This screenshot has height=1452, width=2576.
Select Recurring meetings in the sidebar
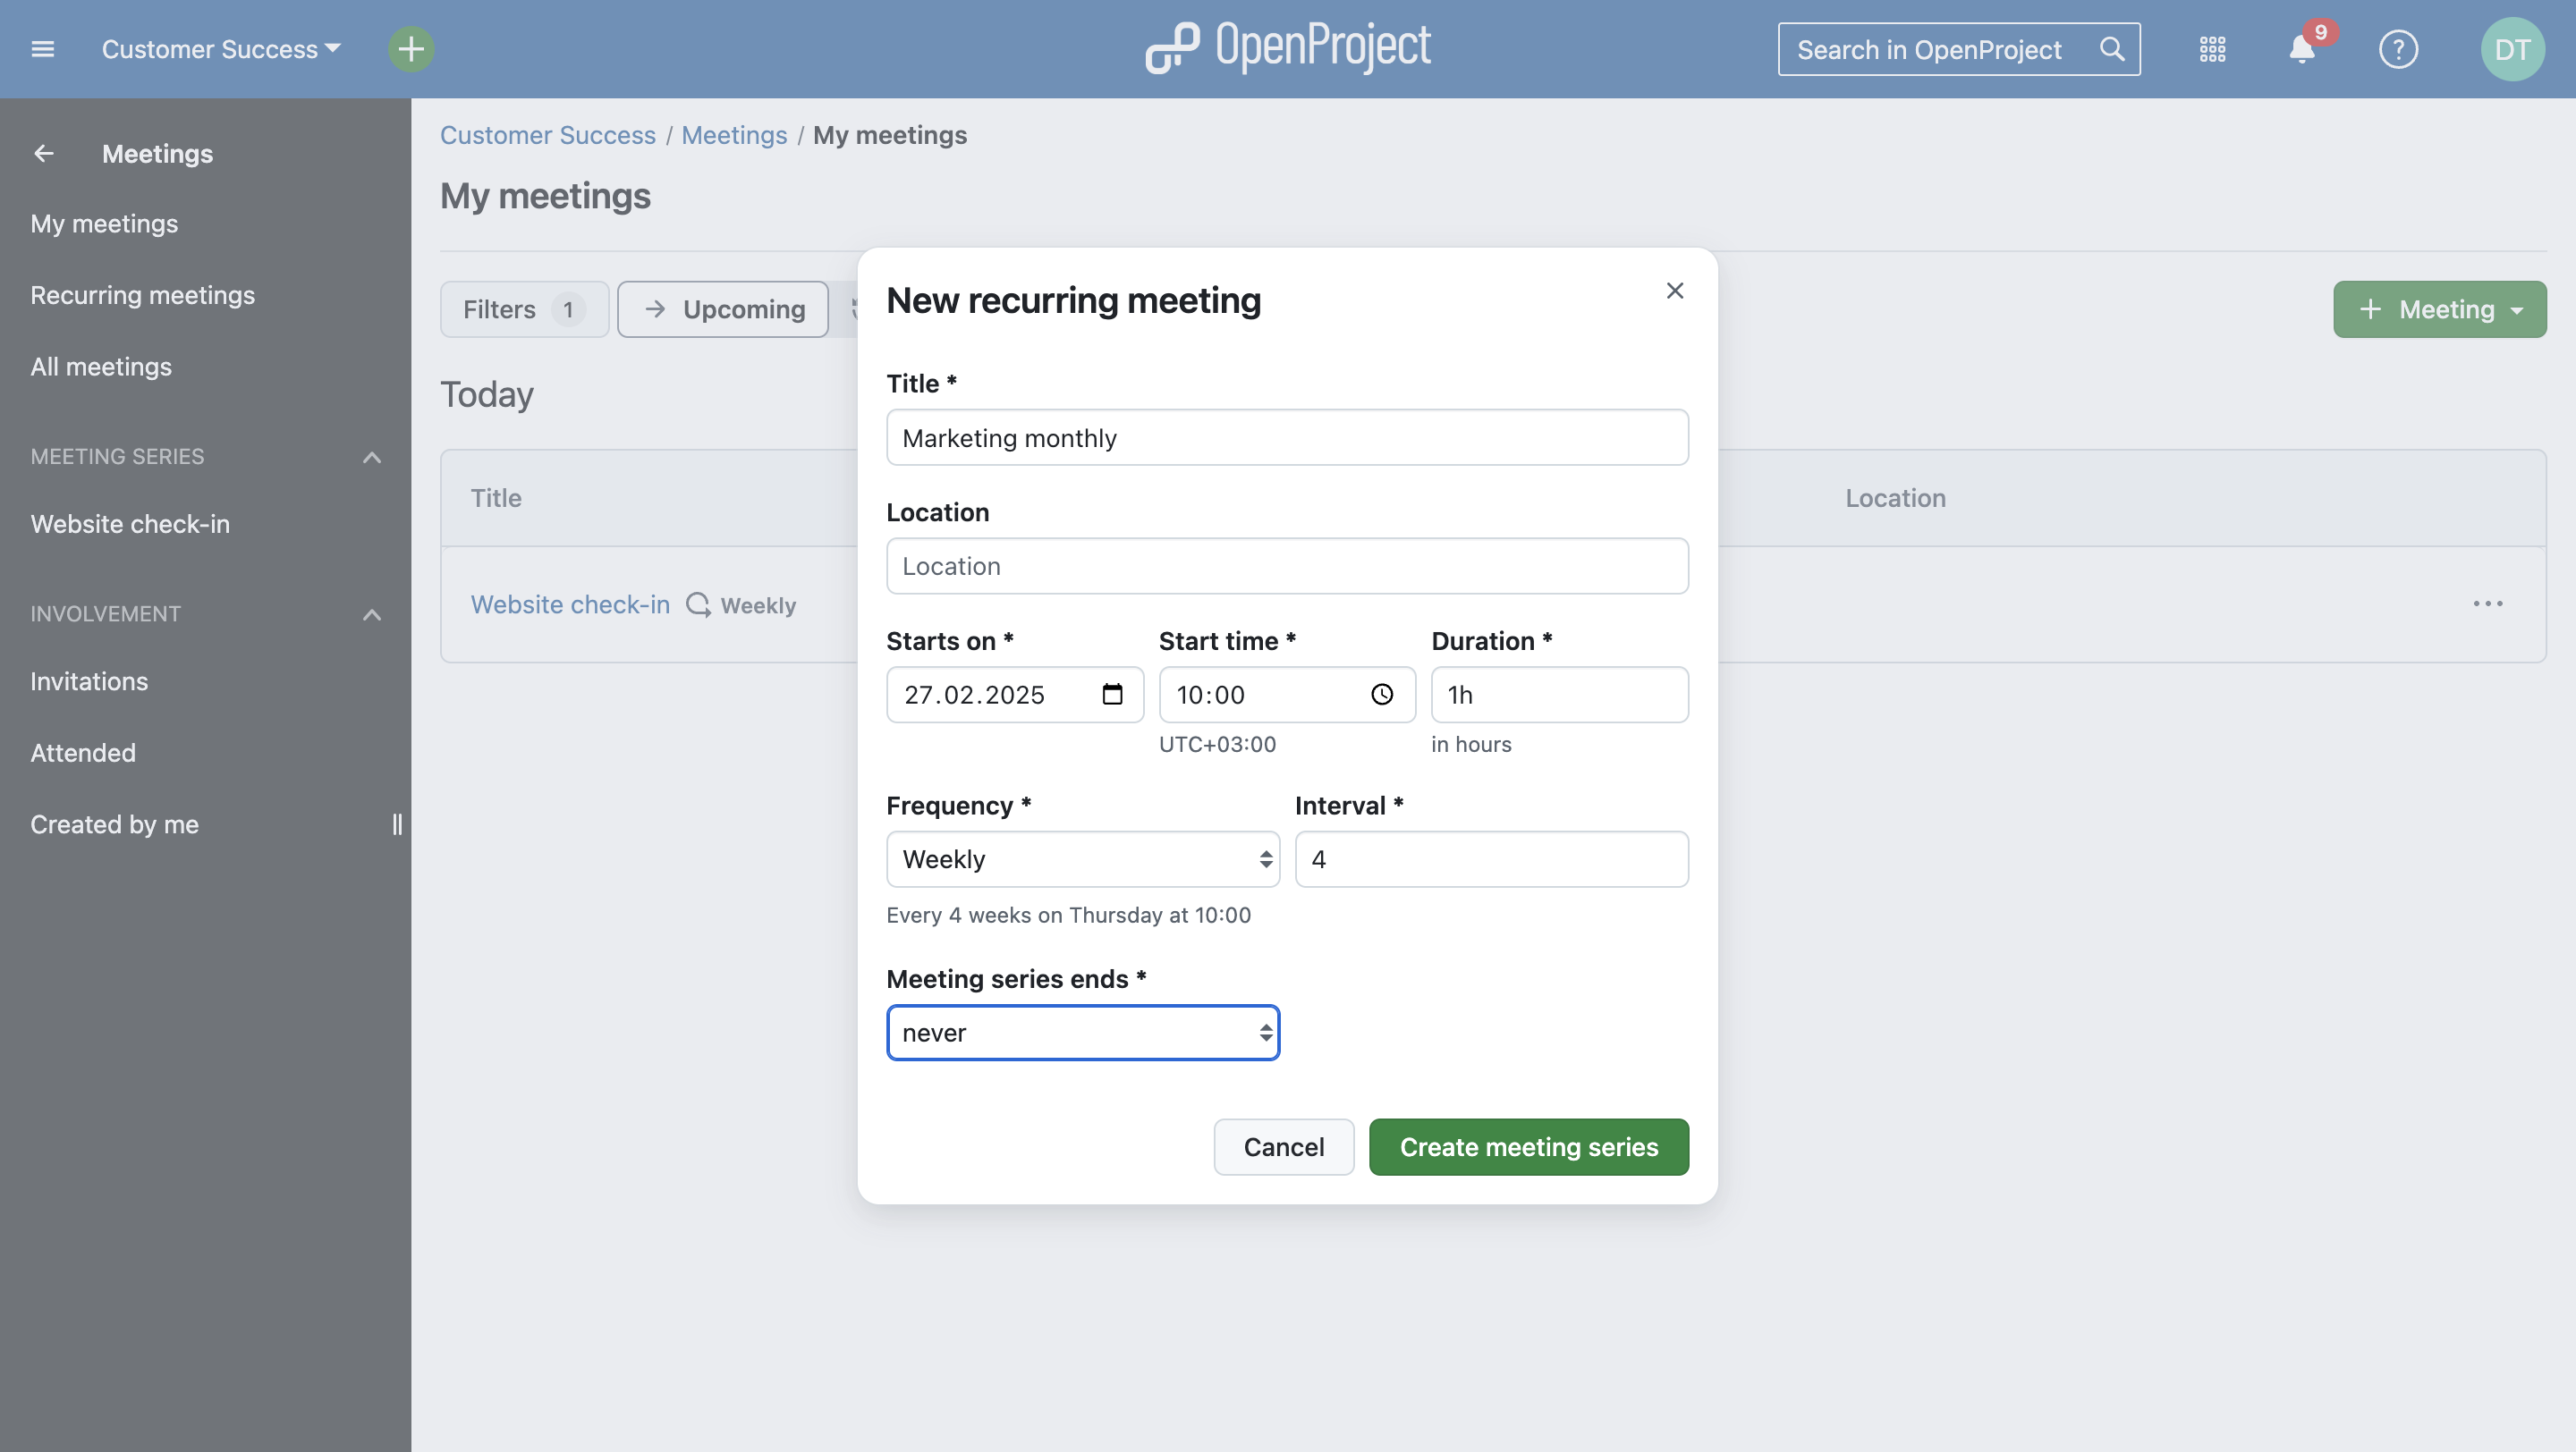(x=143, y=295)
